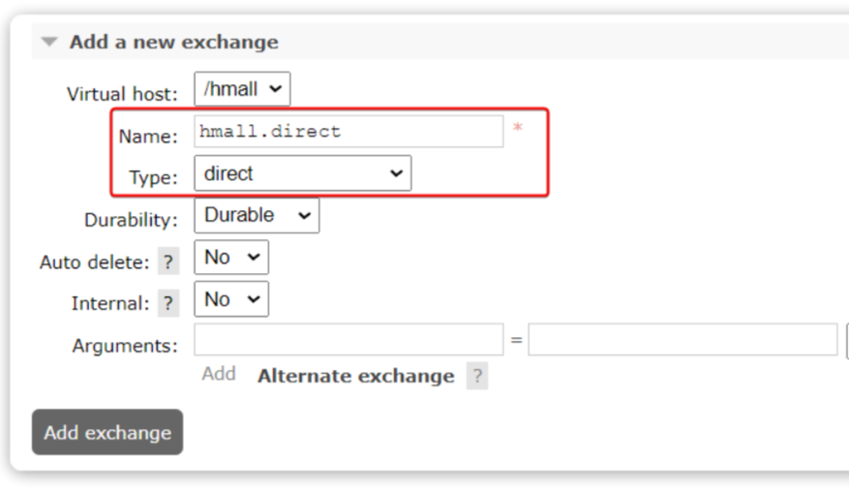
Task: Open the Durability dropdown showing Durable
Action: pyautogui.click(x=257, y=216)
